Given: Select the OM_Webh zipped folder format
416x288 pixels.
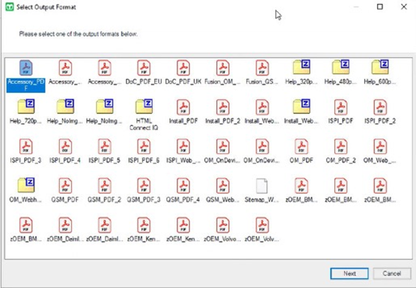Looking at the screenshot, I should (x=26, y=190).
